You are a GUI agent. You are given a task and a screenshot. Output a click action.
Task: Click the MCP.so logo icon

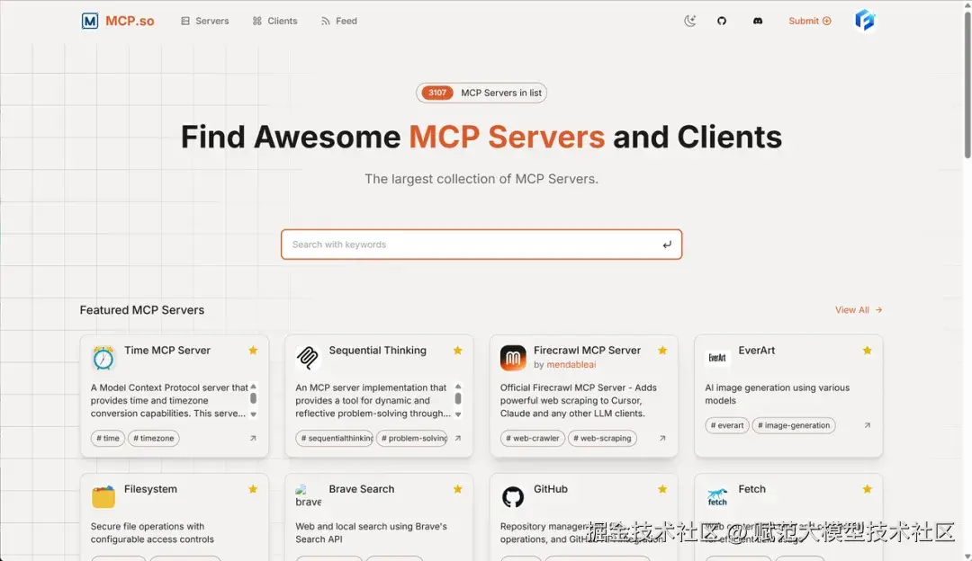point(90,21)
